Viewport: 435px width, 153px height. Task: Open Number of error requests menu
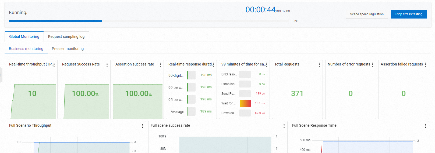coord(373,65)
